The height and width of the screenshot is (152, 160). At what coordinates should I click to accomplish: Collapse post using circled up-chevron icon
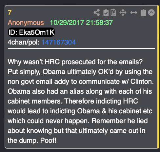pyautogui.click(x=151, y=12)
